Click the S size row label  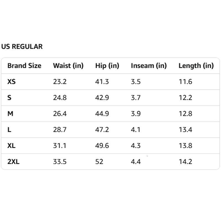click(9, 98)
